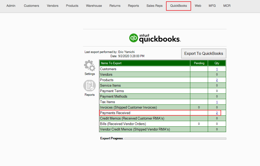260x166 pixels.
Task: Click the Tax Items quantity link
Action: [x=217, y=102]
